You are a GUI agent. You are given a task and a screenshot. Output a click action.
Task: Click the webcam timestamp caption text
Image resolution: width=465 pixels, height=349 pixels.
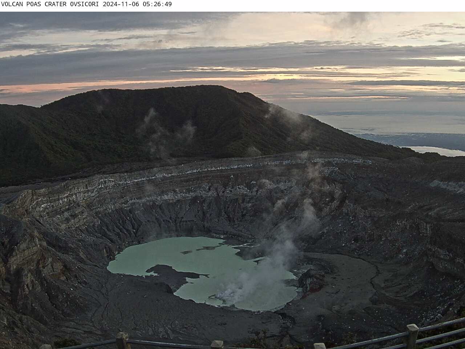pos(87,4)
